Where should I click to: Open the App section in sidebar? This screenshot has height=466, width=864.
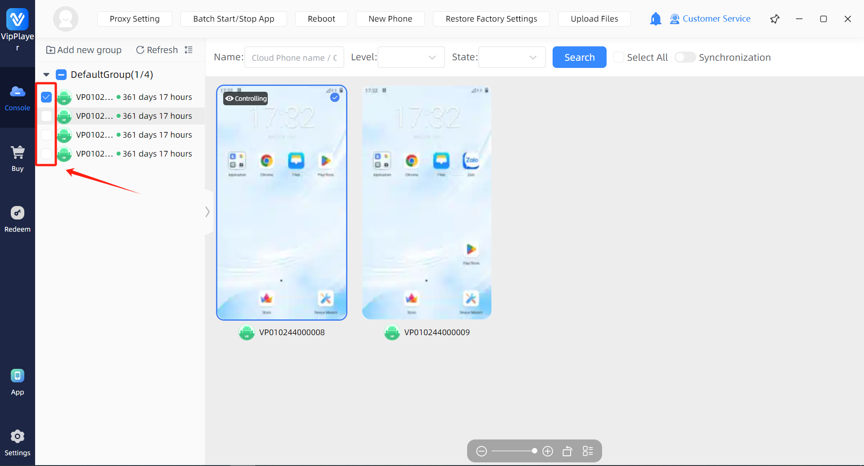[18, 382]
